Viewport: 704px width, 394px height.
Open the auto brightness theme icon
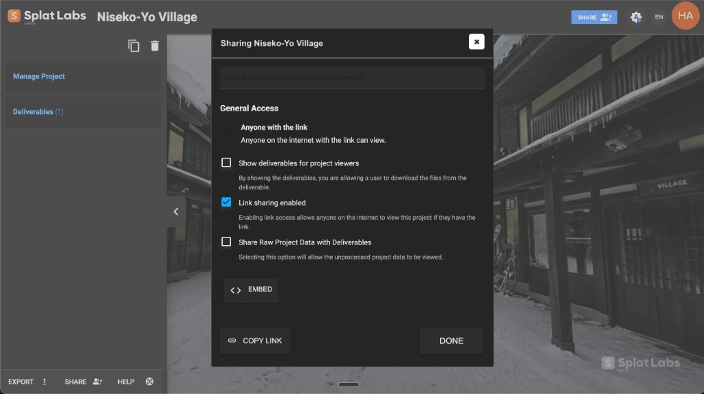coord(636,17)
